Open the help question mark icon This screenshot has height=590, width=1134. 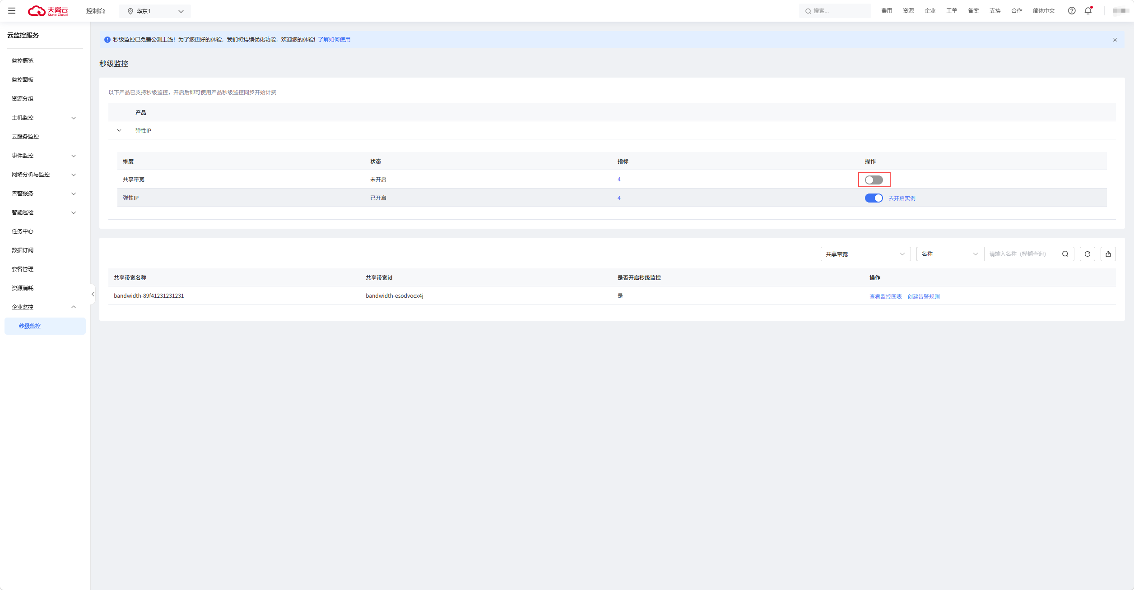coord(1071,11)
